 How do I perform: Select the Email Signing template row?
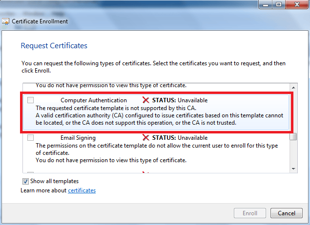pos(156,149)
